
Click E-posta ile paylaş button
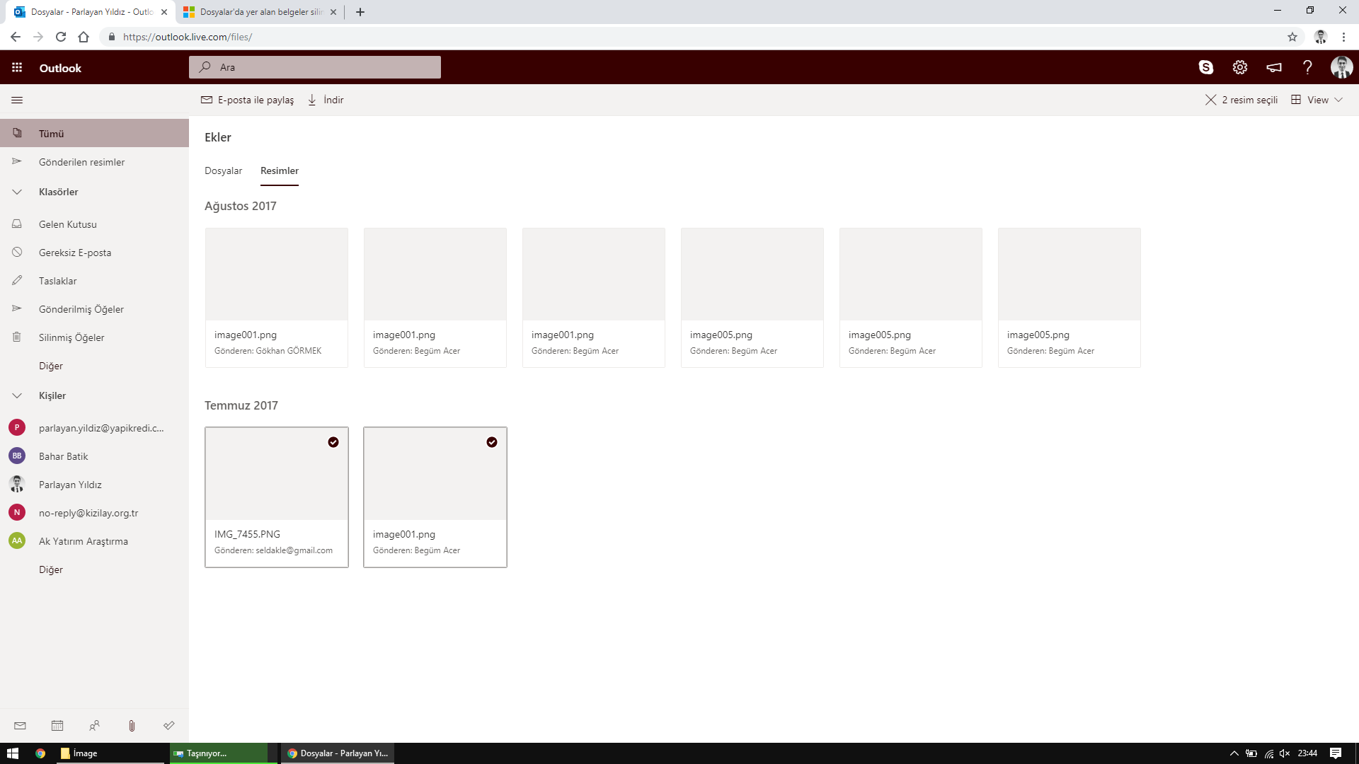[x=247, y=100]
